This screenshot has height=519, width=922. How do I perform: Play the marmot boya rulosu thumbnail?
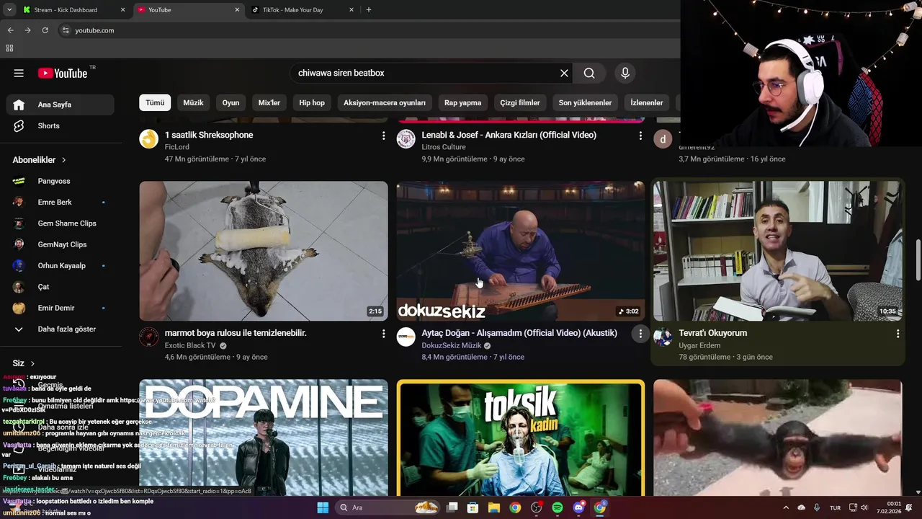click(x=264, y=251)
